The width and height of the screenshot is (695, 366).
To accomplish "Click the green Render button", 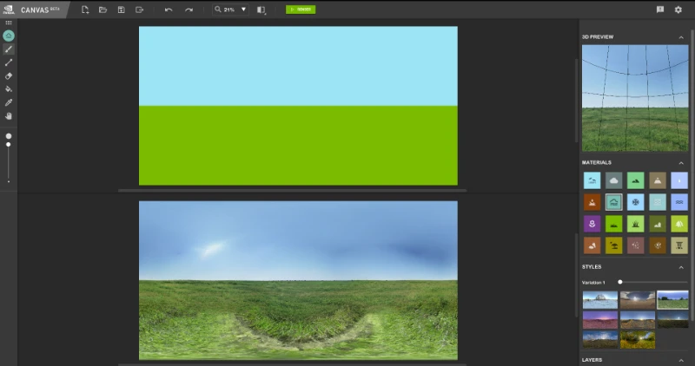I will 301,10.
